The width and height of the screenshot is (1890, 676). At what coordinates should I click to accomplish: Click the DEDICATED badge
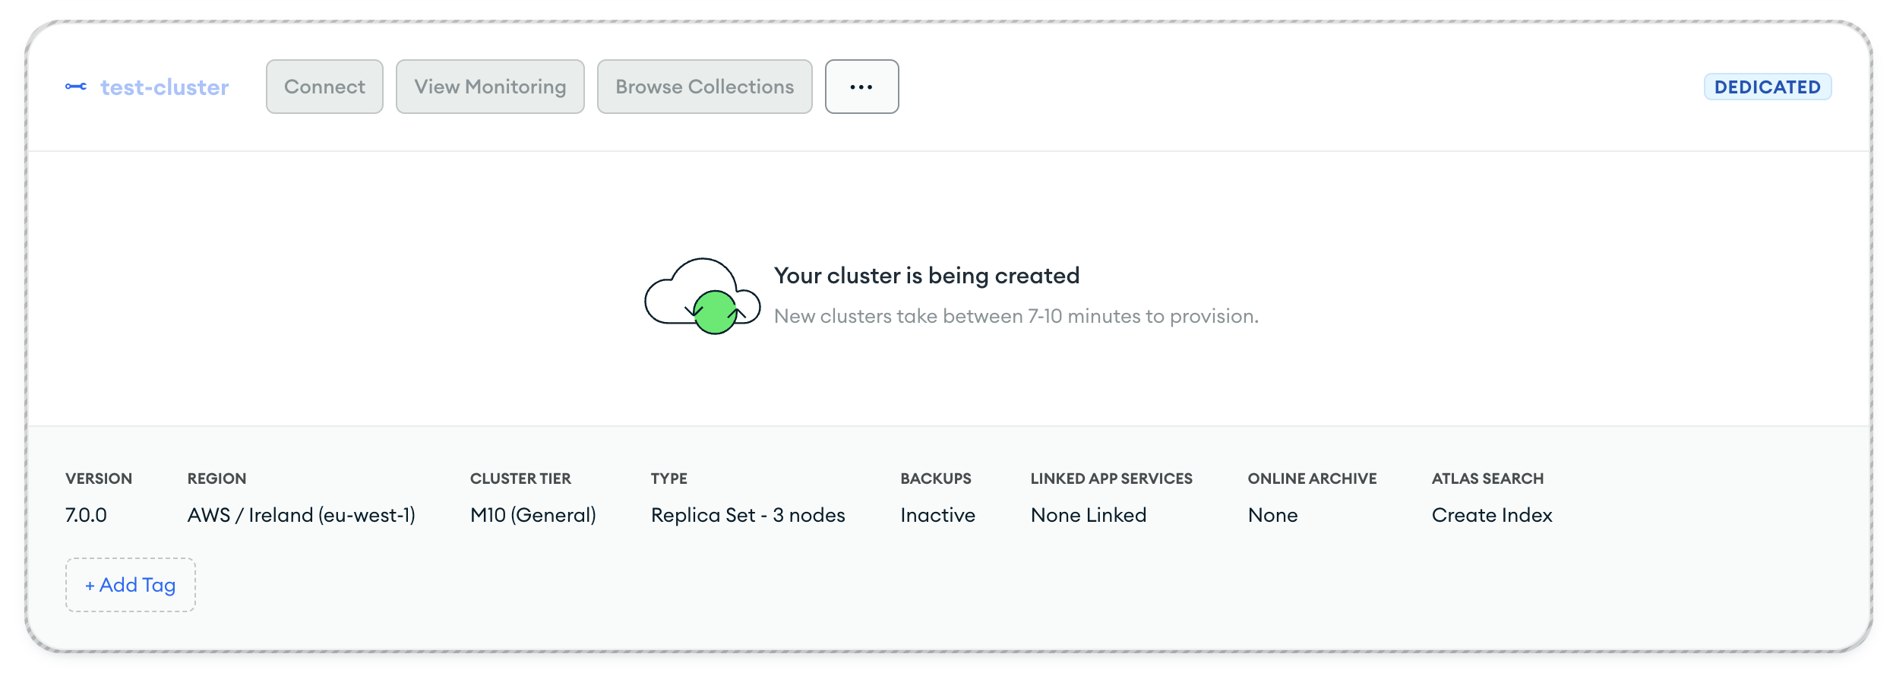tap(1767, 87)
